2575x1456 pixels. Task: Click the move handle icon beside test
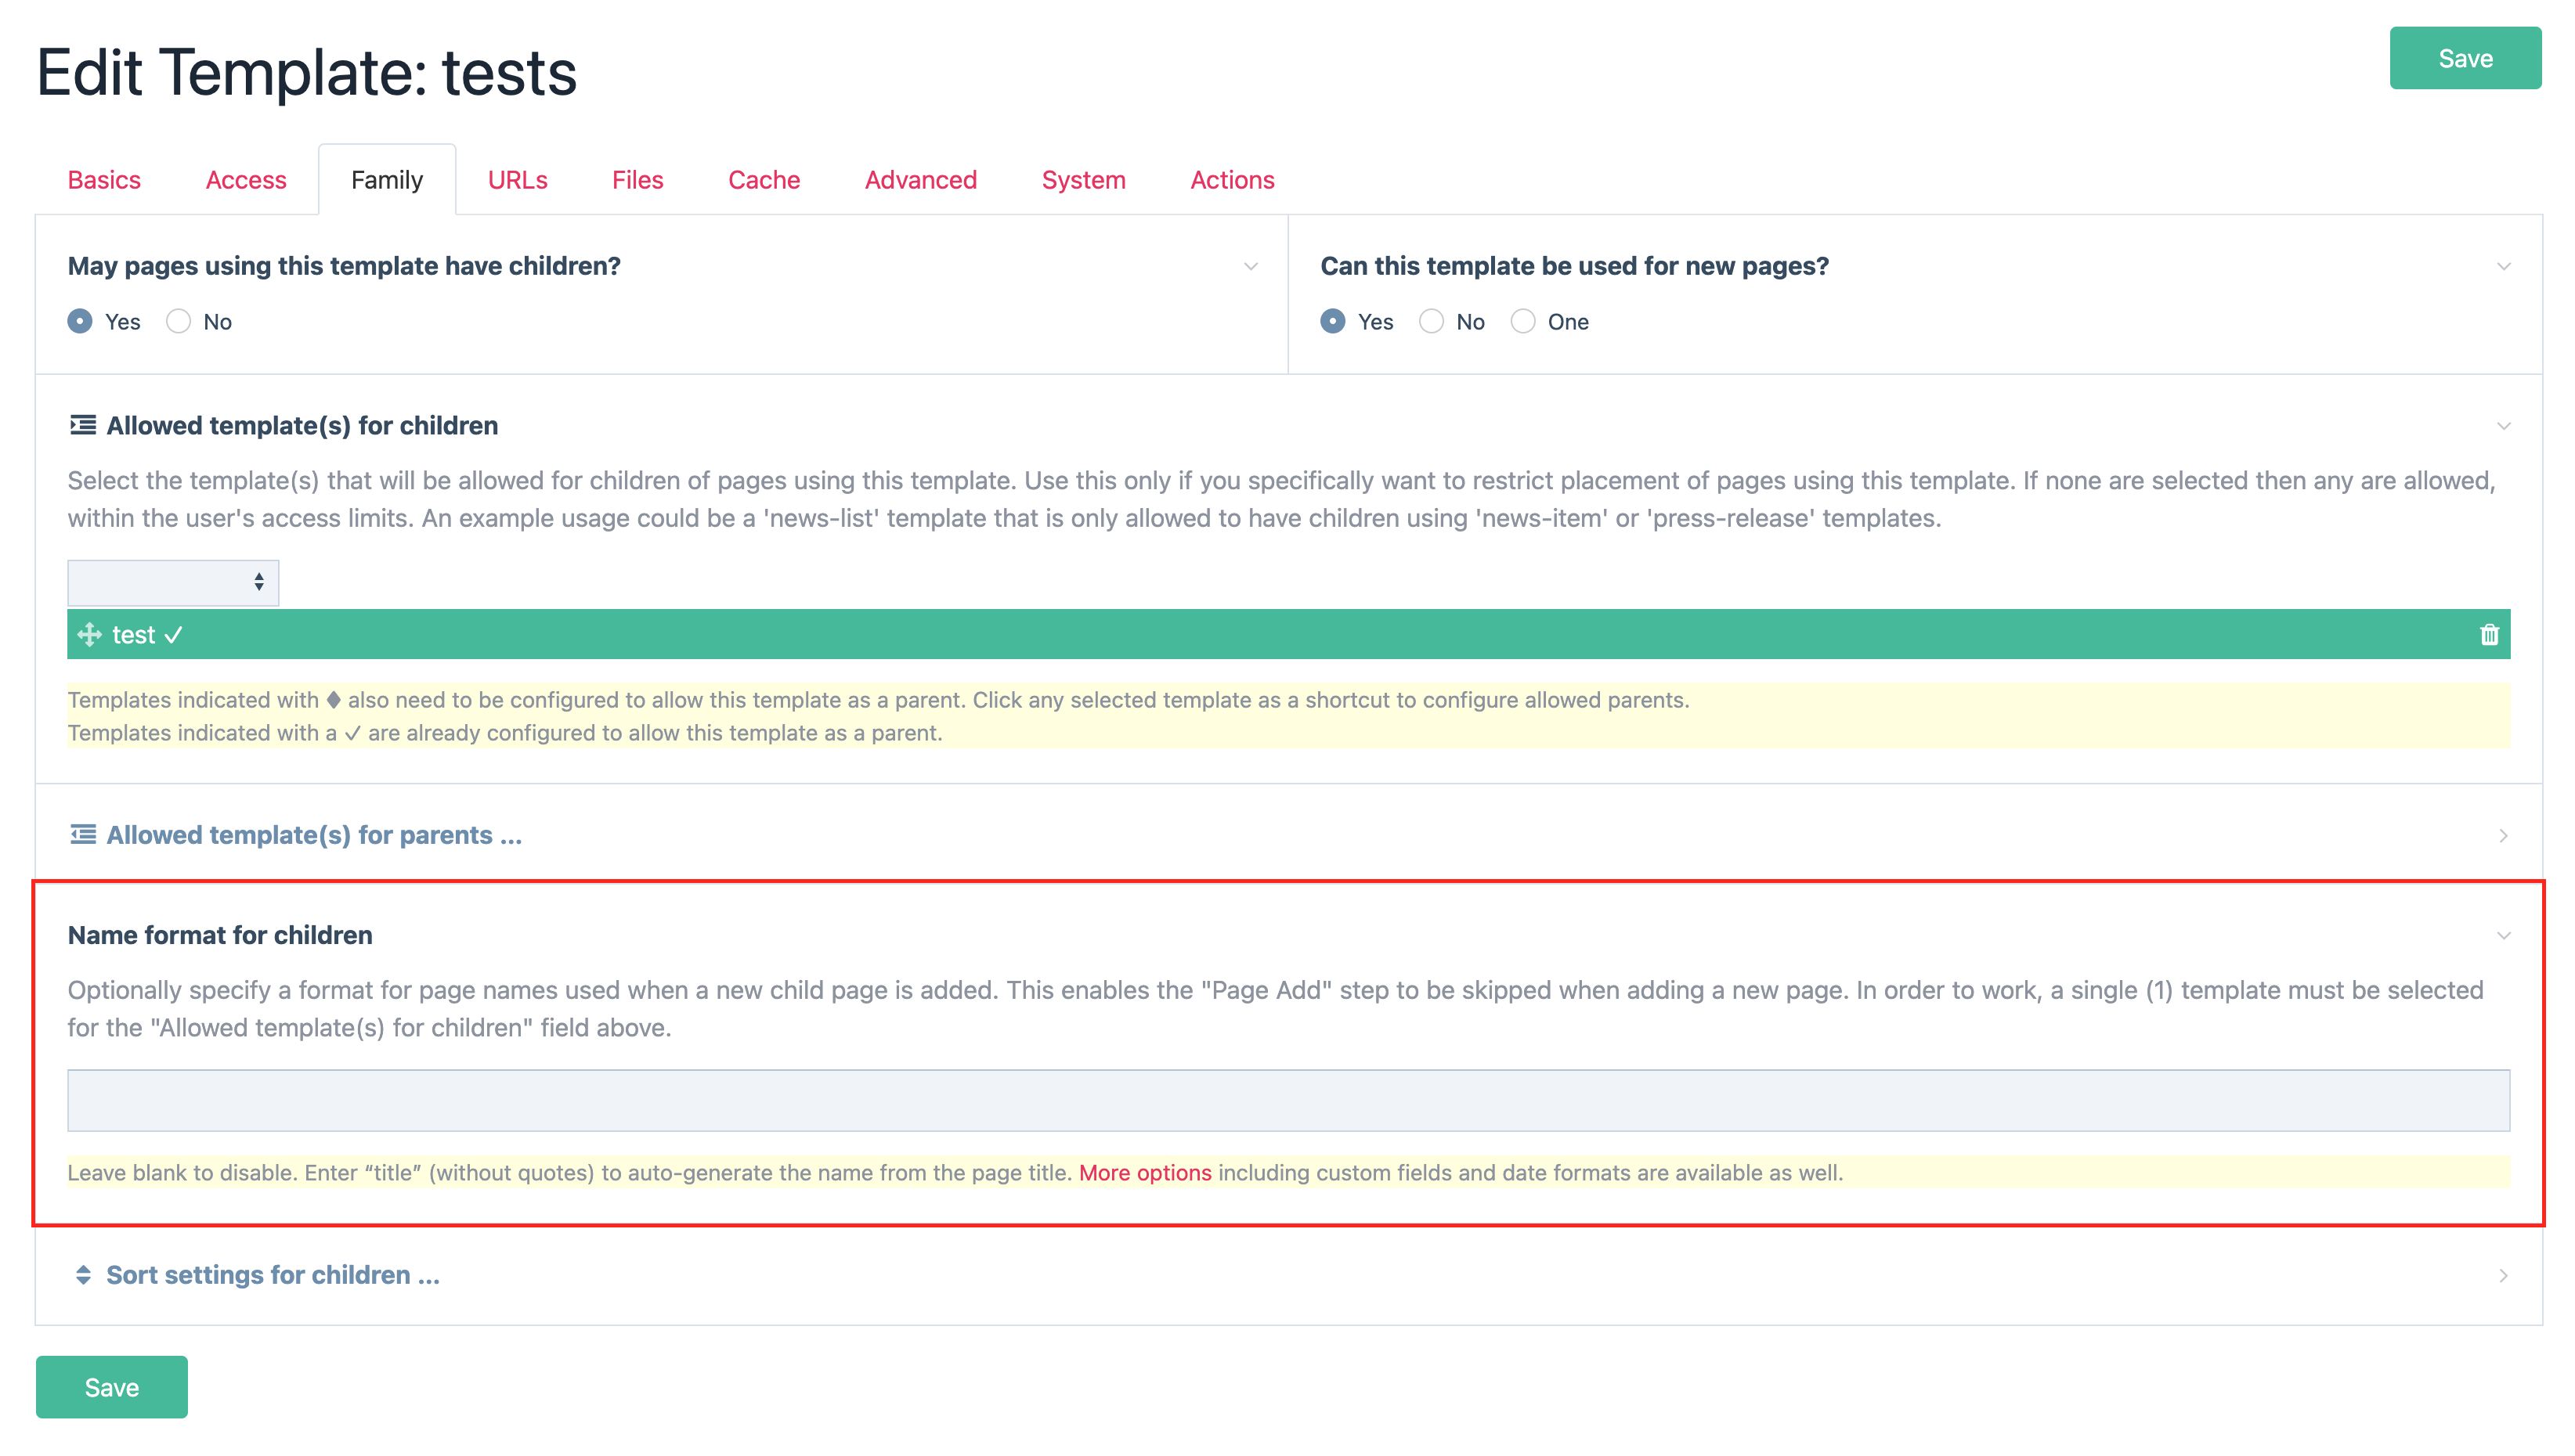point(89,635)
